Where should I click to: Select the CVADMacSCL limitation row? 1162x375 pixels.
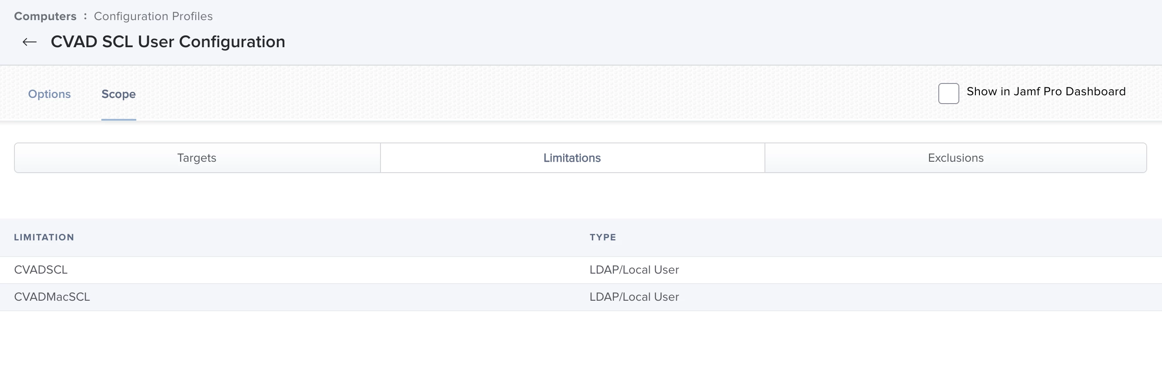(x=581, y=297)
